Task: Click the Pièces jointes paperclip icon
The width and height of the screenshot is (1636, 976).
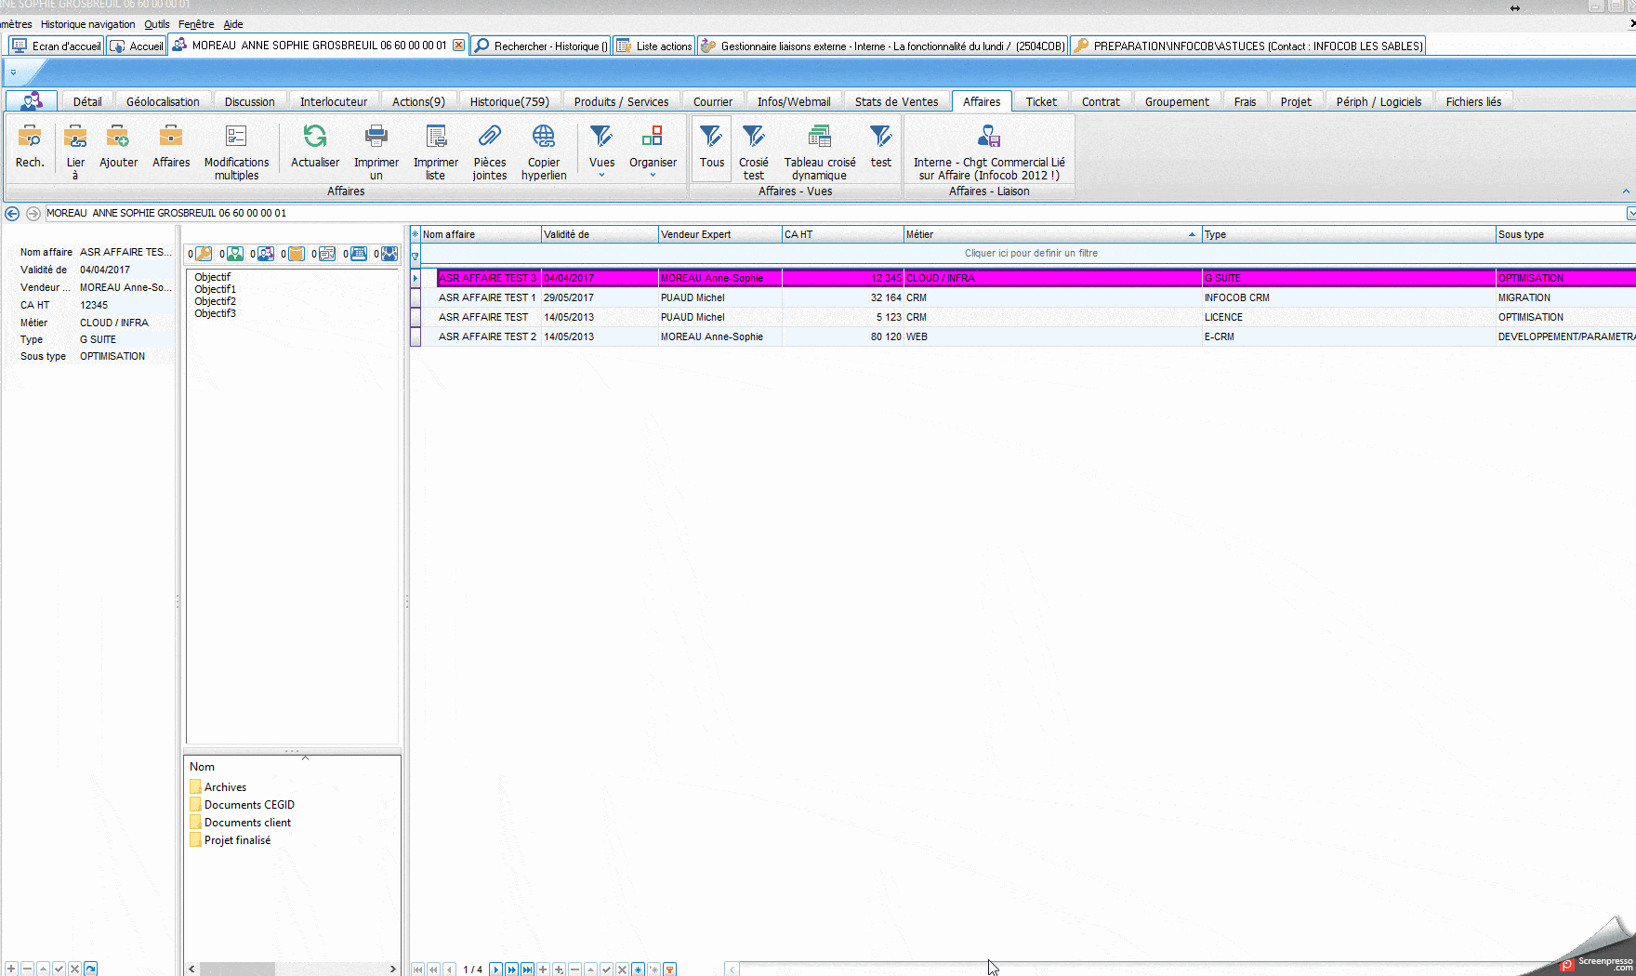Action: 489,138
